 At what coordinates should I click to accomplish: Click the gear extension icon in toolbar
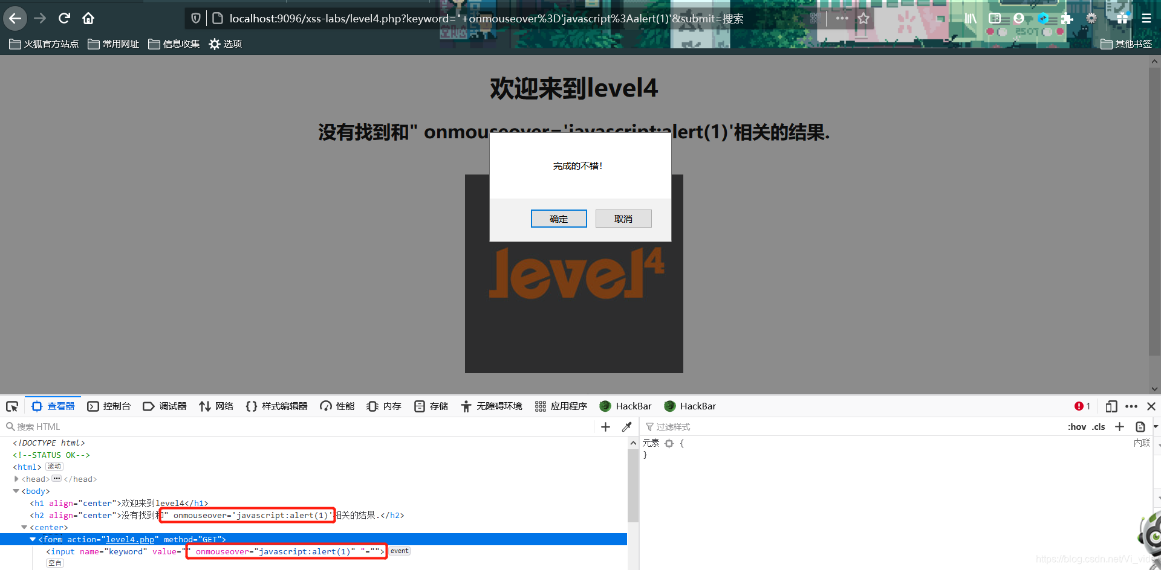coord(1091,18)
